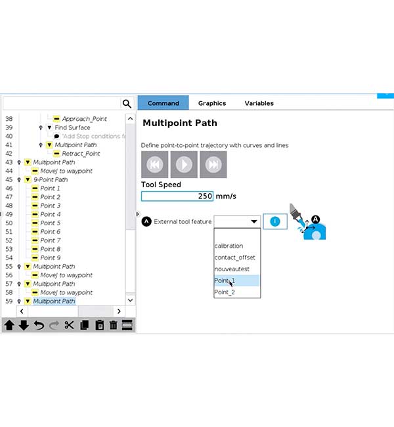This screenshot has height=427, width=394.
Task: Jump to previous point in path
Action: click(155, 164)
